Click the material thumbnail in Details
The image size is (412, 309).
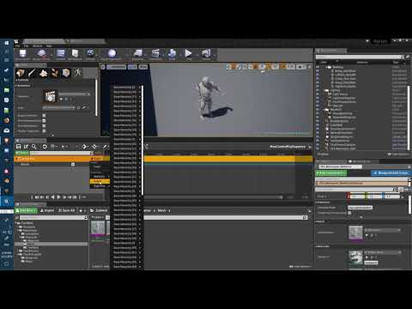coord(355,257)
